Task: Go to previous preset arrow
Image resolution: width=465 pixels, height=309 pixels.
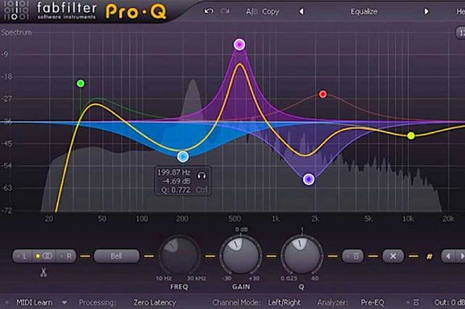Action: (301, 11)
